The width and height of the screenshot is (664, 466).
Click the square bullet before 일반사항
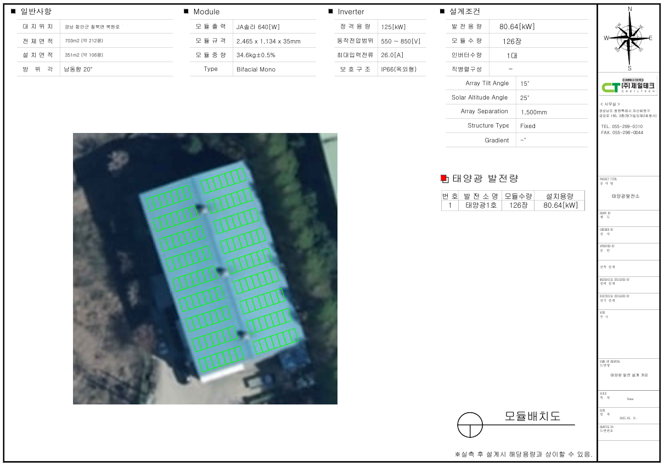tap(14, 12)
